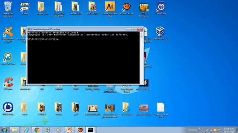Open the network signal tray icon
Screen dimensions: 238x133
point(211,130)
